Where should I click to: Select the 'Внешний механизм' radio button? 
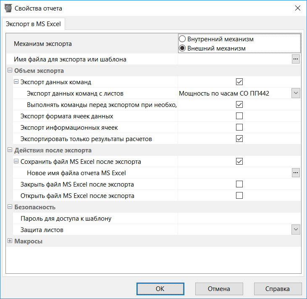182,48
